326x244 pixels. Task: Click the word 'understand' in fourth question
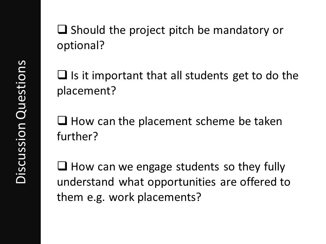point(86,182)
